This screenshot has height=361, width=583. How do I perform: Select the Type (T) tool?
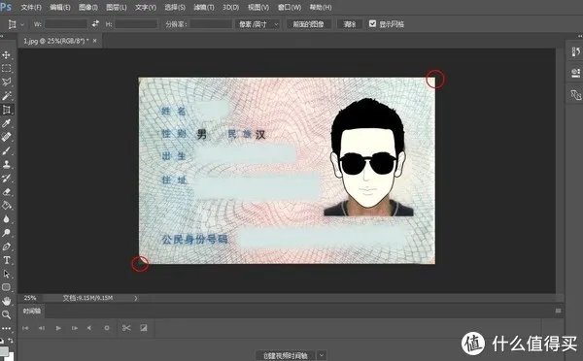7,260
